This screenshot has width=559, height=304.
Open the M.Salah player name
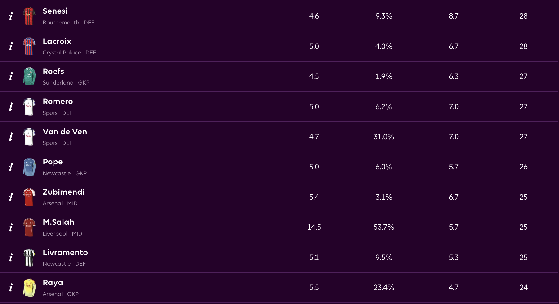58,222
